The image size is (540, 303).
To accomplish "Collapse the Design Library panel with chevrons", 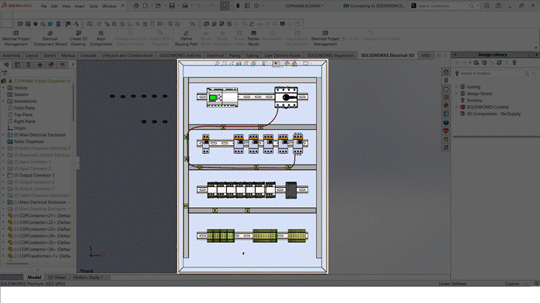I will click(x=455, y=55).
